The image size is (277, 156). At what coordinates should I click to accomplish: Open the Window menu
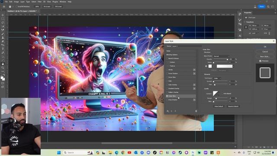click(63, 2)
